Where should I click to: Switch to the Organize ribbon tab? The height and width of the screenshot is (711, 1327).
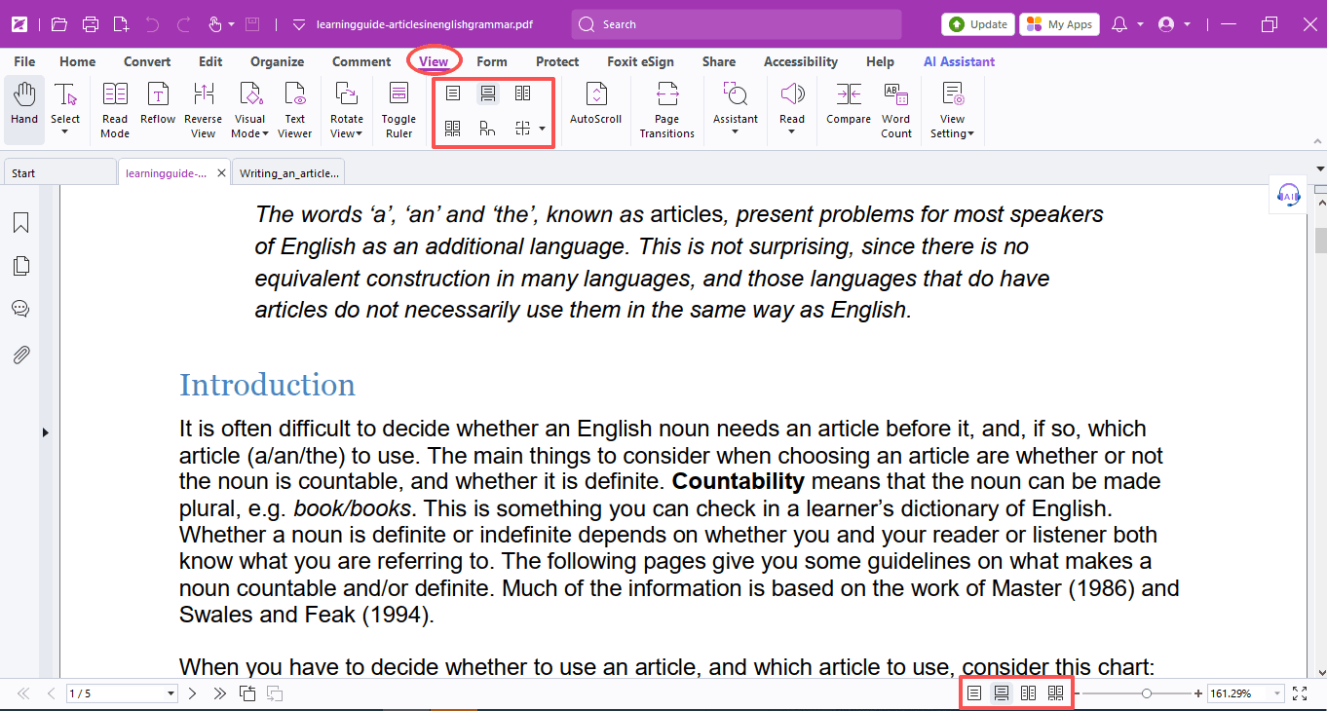tap(278, 61)
